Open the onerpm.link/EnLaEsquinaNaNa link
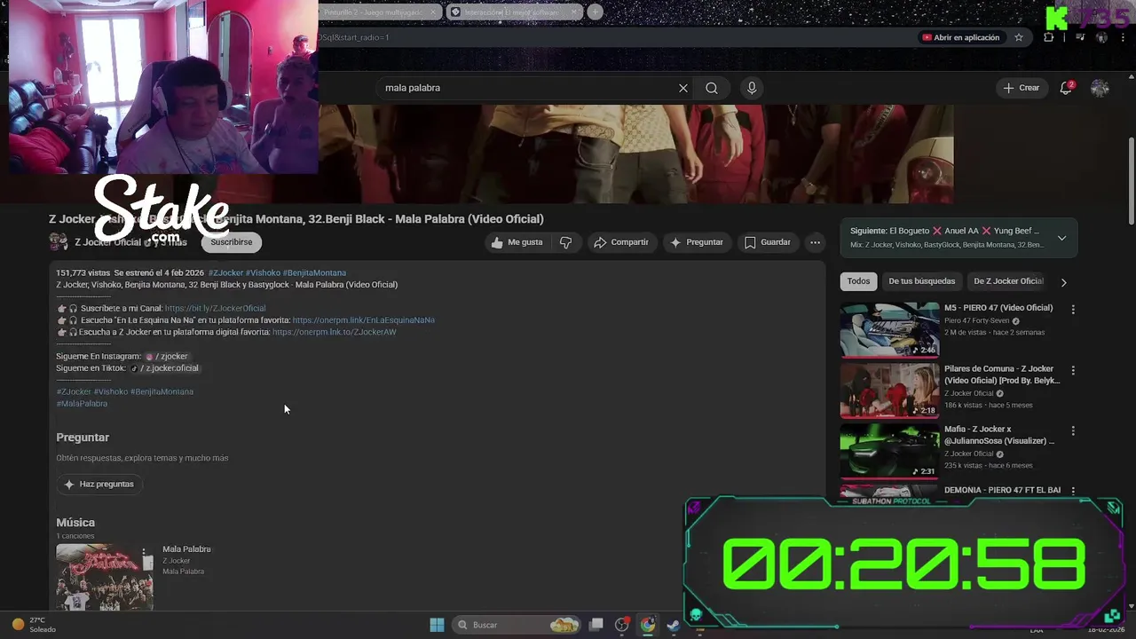 [363, 320]
